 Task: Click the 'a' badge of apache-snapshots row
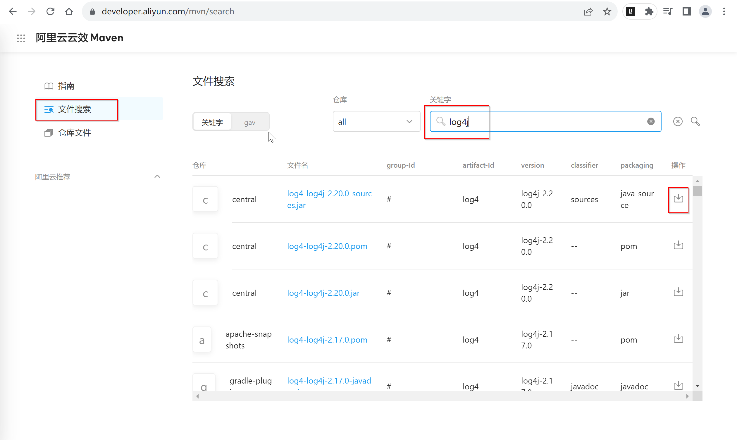coord(202,340)
